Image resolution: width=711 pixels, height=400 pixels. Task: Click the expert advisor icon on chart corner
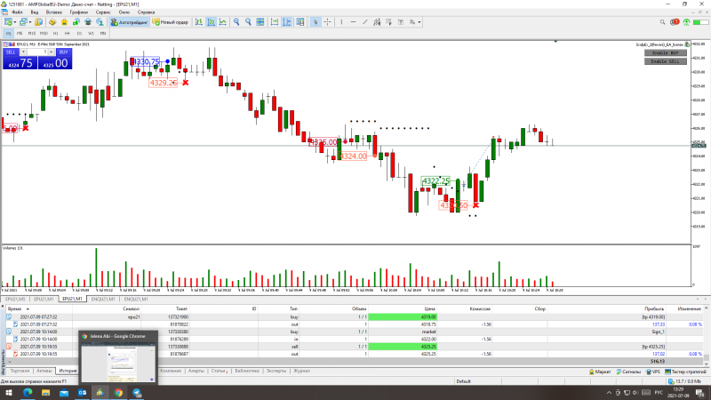(x=687, y=44)
